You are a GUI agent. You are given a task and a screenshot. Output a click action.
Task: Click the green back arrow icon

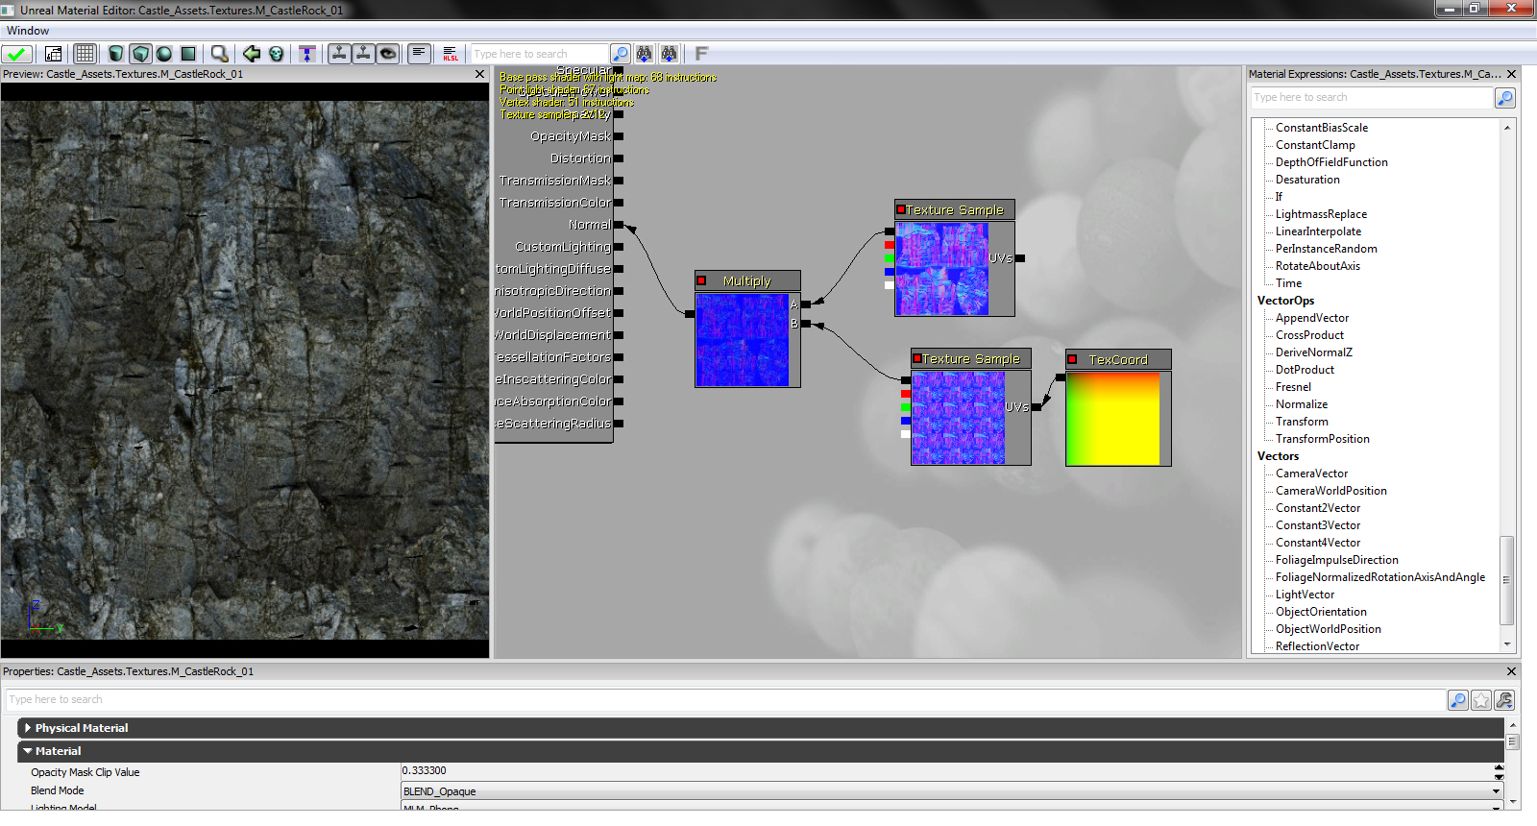pos(252,54)
